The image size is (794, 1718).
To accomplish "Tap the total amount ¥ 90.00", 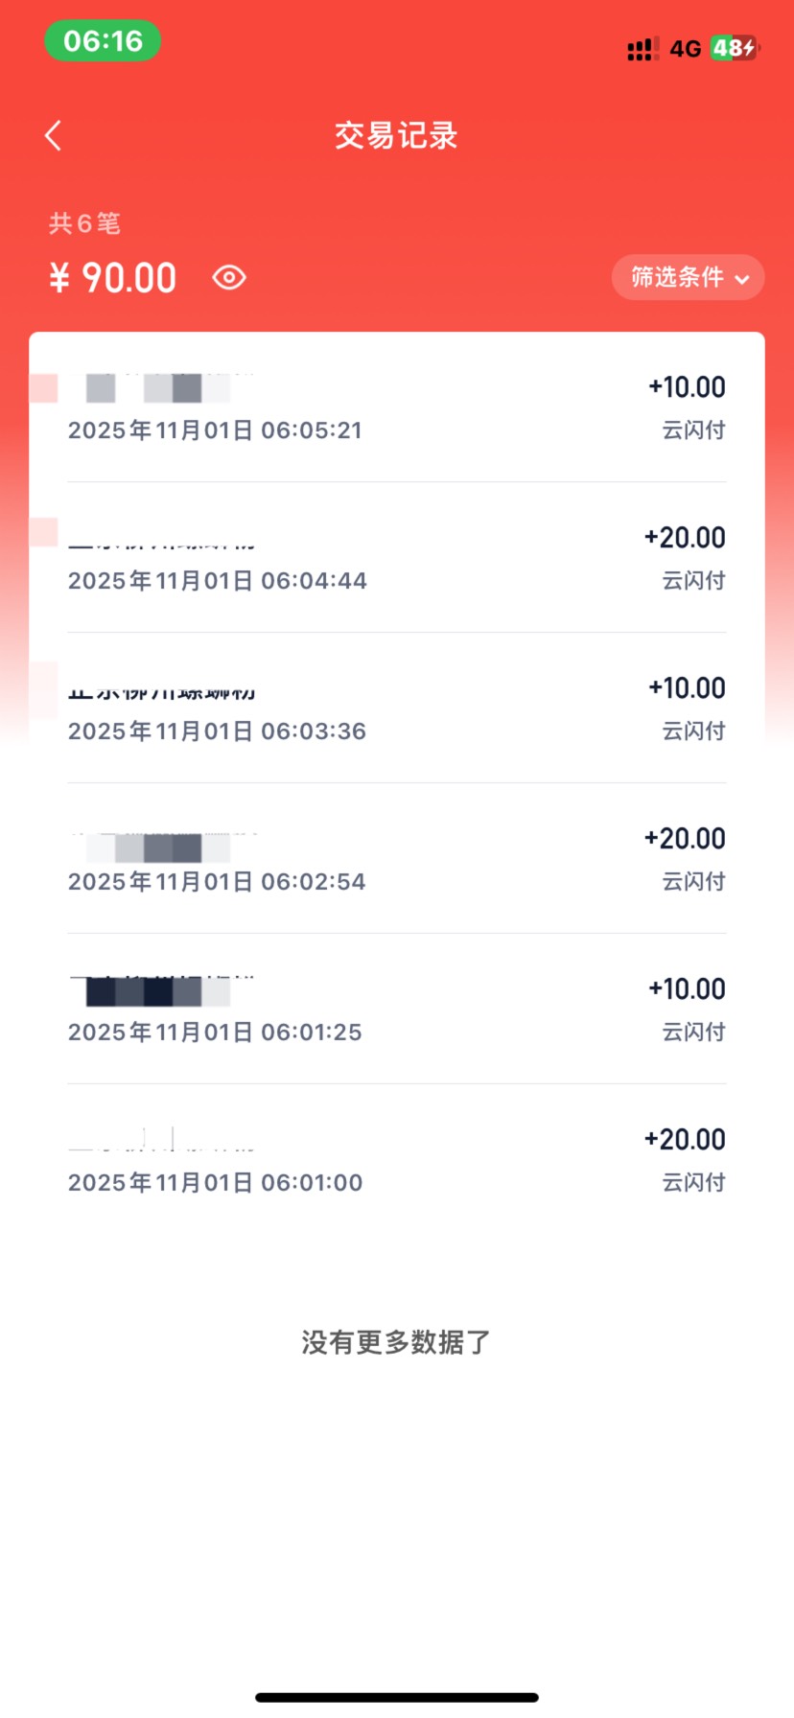I will 114,278.
